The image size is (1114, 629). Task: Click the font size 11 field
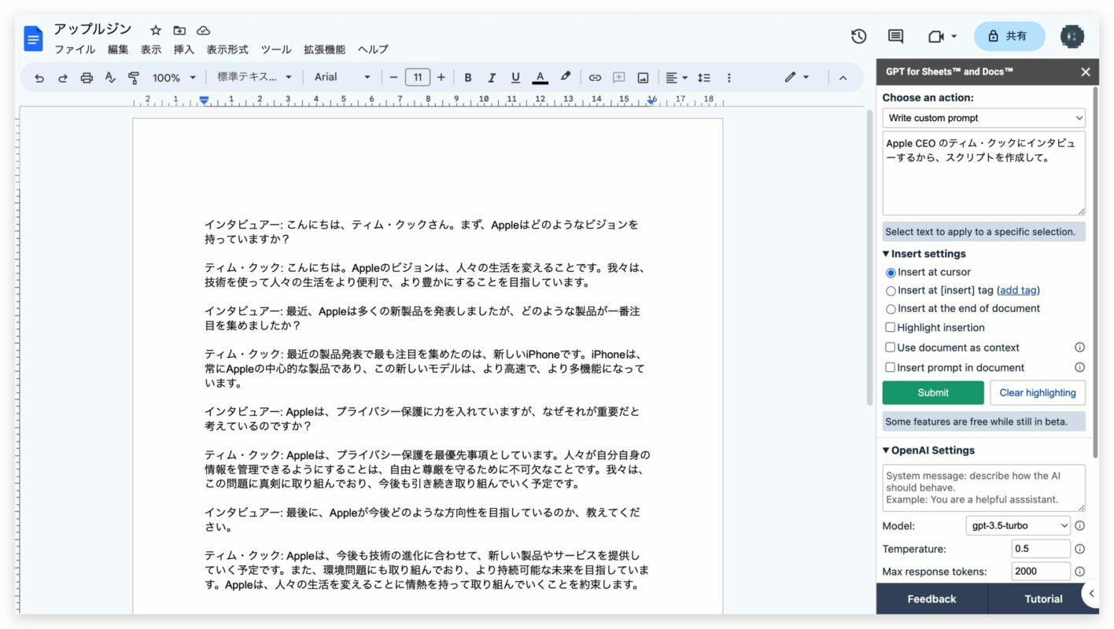coord(417,77)
